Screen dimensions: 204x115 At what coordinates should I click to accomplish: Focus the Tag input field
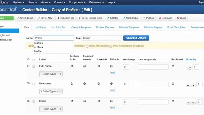pos(101,38)
